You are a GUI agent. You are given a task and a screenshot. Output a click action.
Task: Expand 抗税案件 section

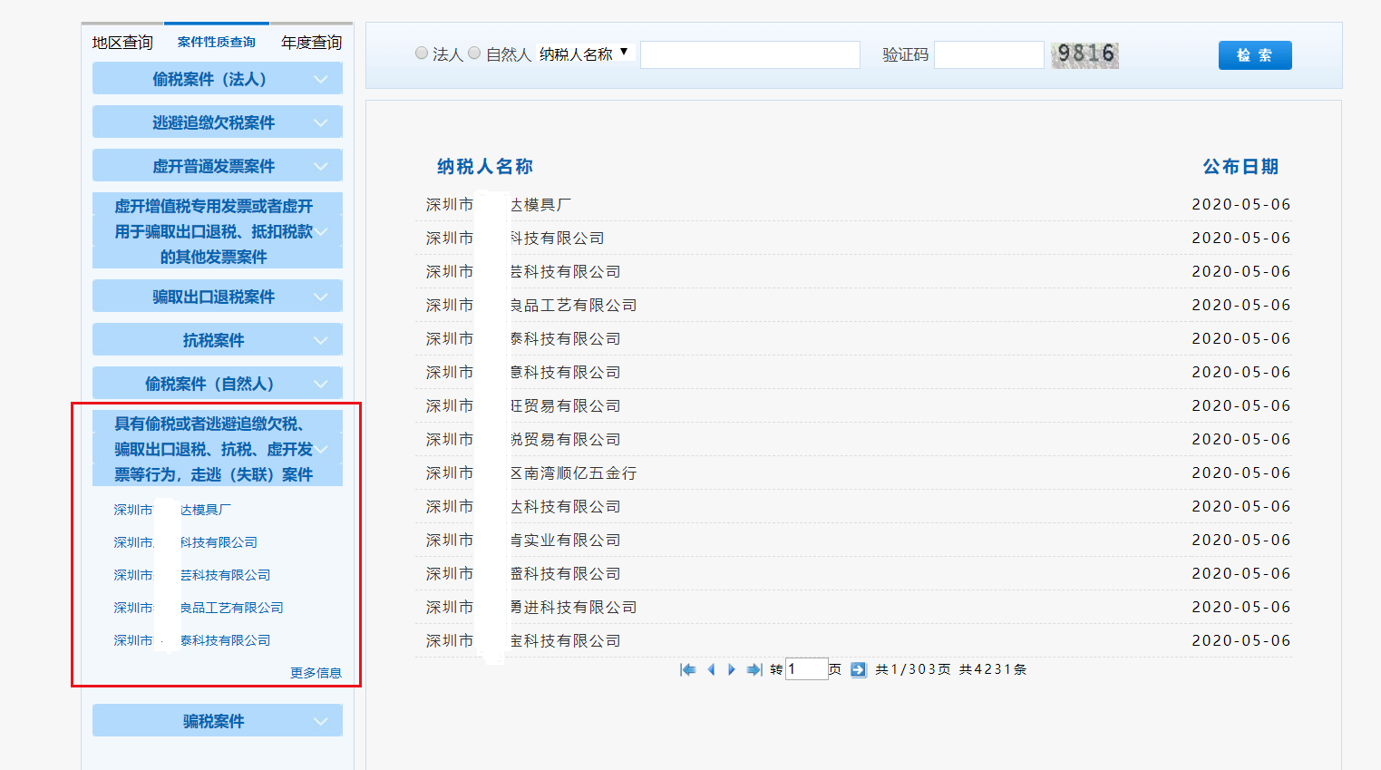point(218,340)
